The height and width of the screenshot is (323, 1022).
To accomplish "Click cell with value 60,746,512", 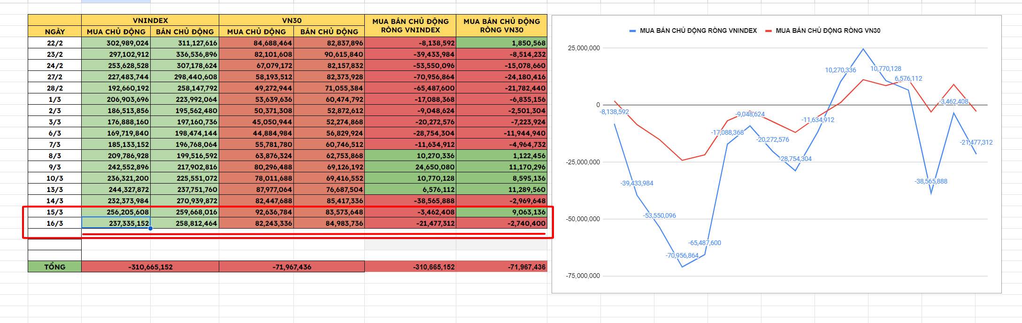I will pos(329,144).
